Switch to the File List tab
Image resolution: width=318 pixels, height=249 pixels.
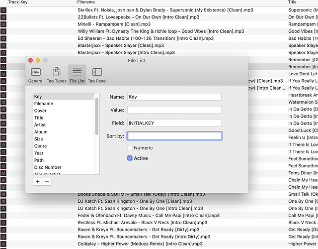pyautogui.click(x=77, y=75)
